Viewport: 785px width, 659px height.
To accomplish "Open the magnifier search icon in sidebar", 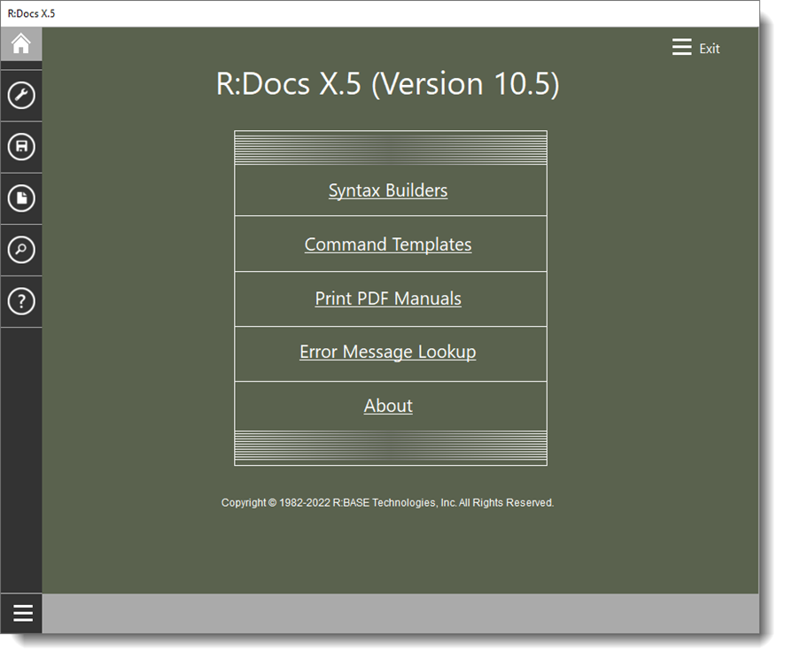I will tap(21, 250).
